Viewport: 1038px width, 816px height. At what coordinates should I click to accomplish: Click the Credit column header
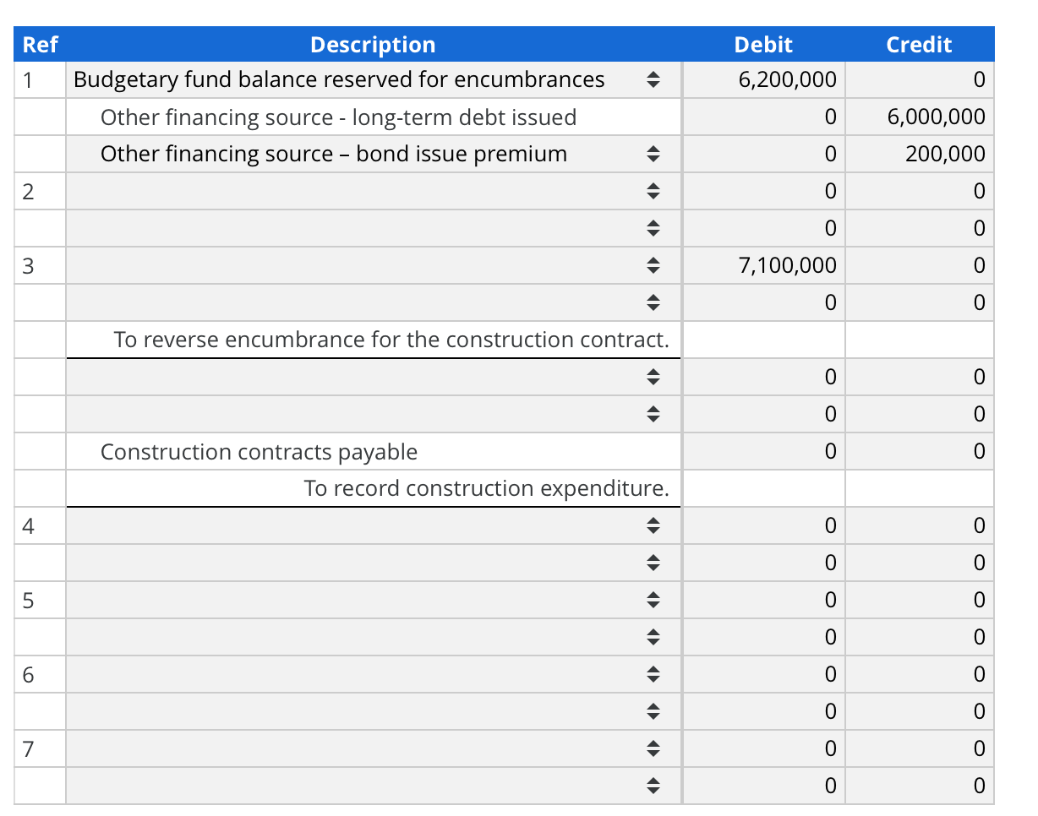click(x=919, y=45)
